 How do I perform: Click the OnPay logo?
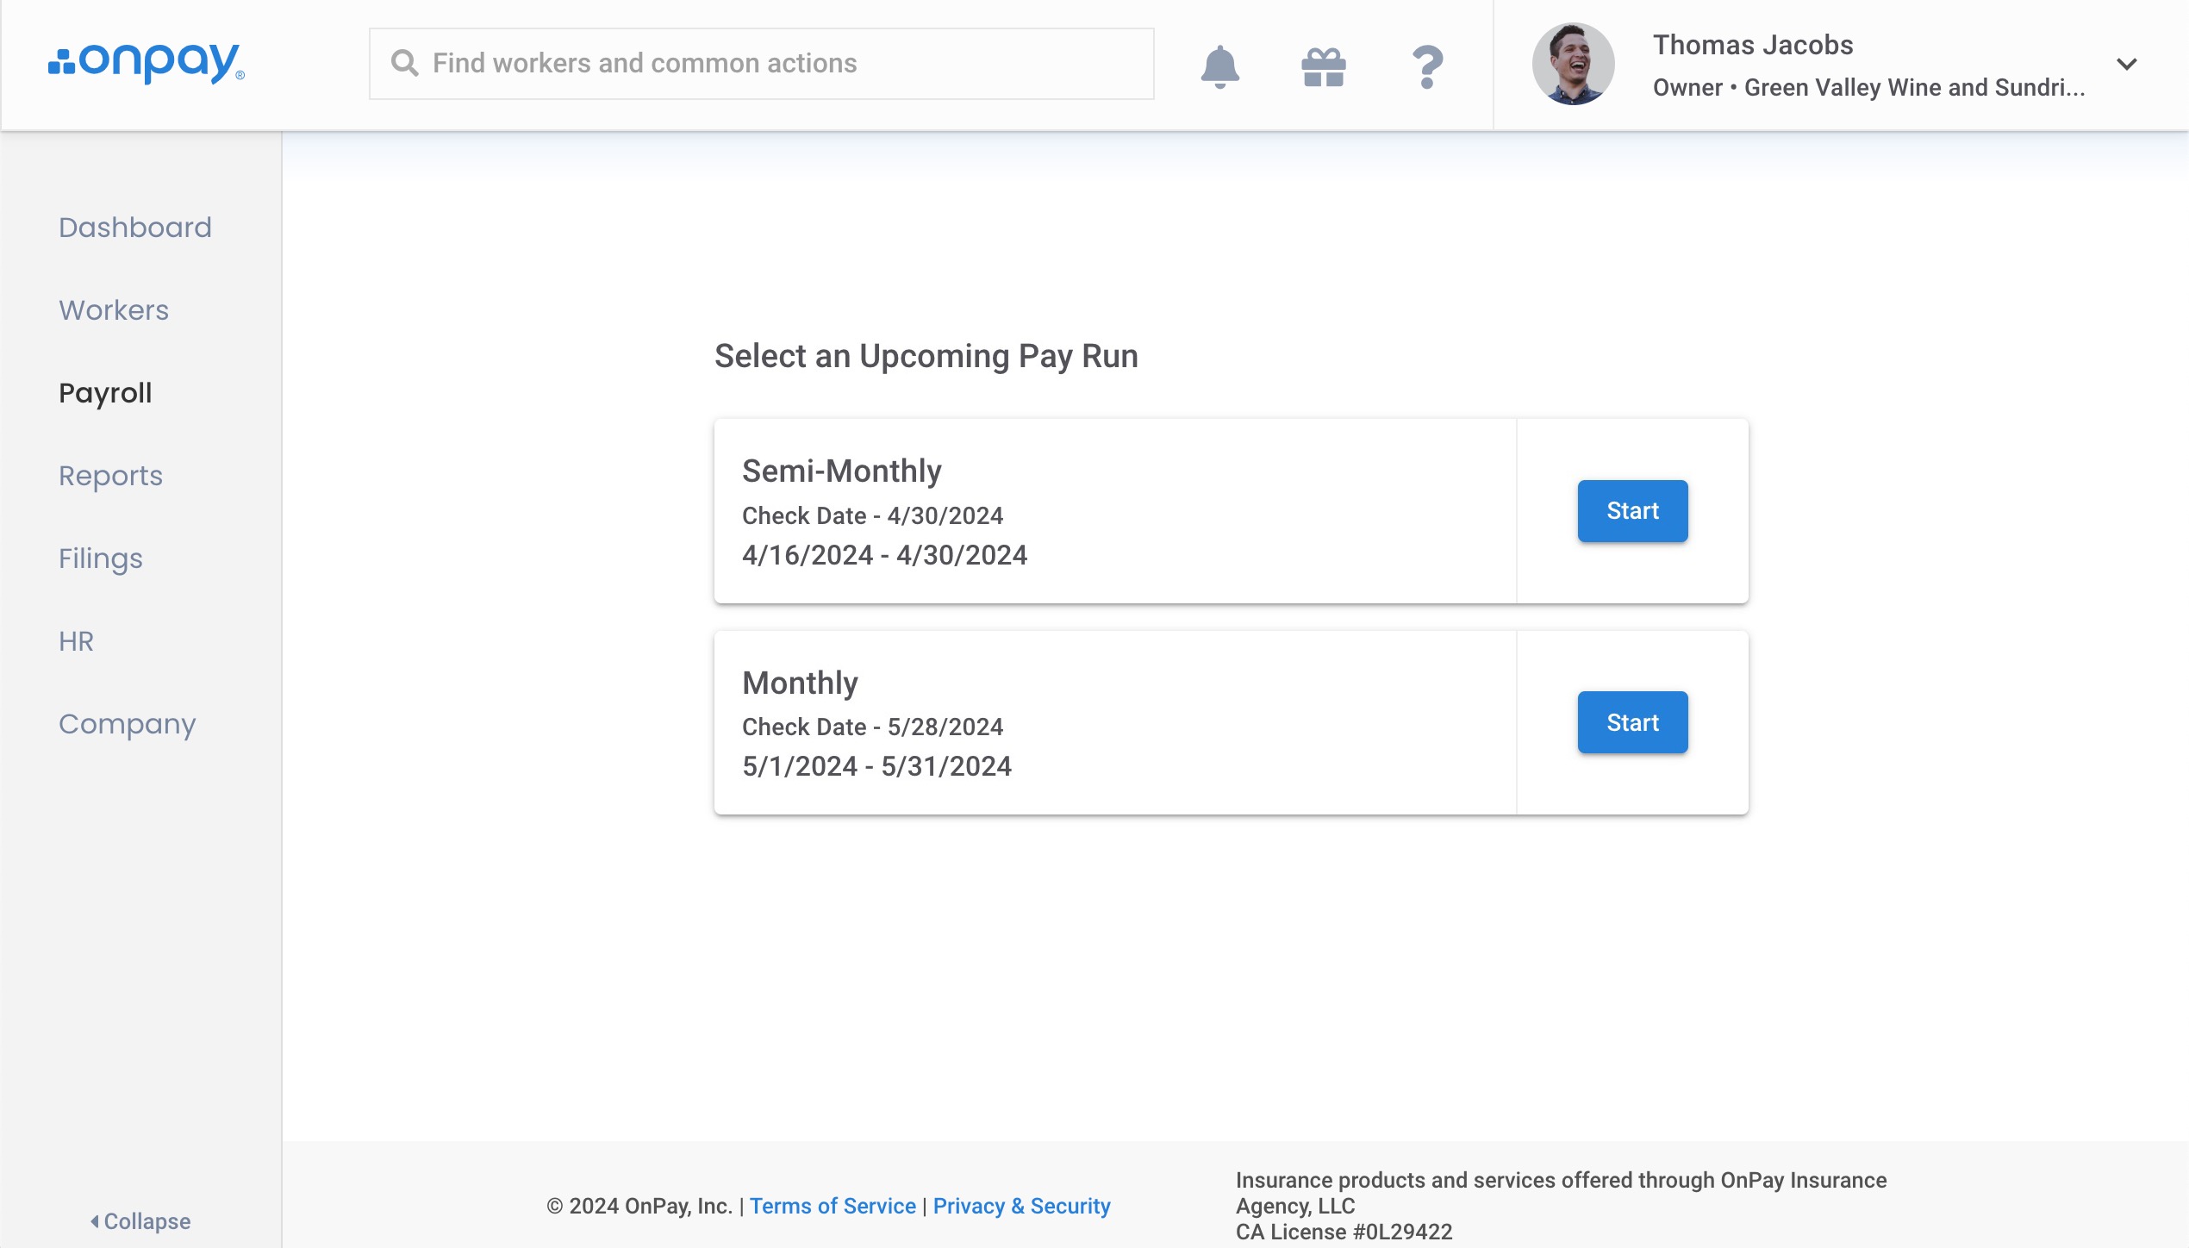(x=145, y=64)
